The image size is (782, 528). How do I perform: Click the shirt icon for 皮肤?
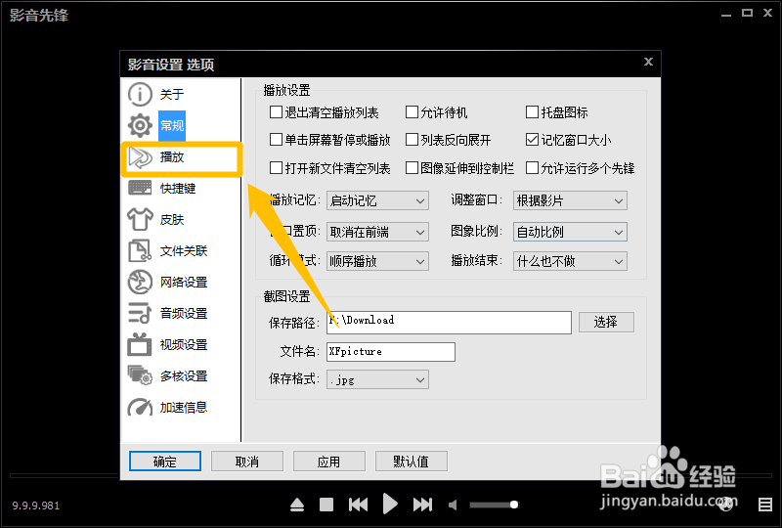[140, 220]
